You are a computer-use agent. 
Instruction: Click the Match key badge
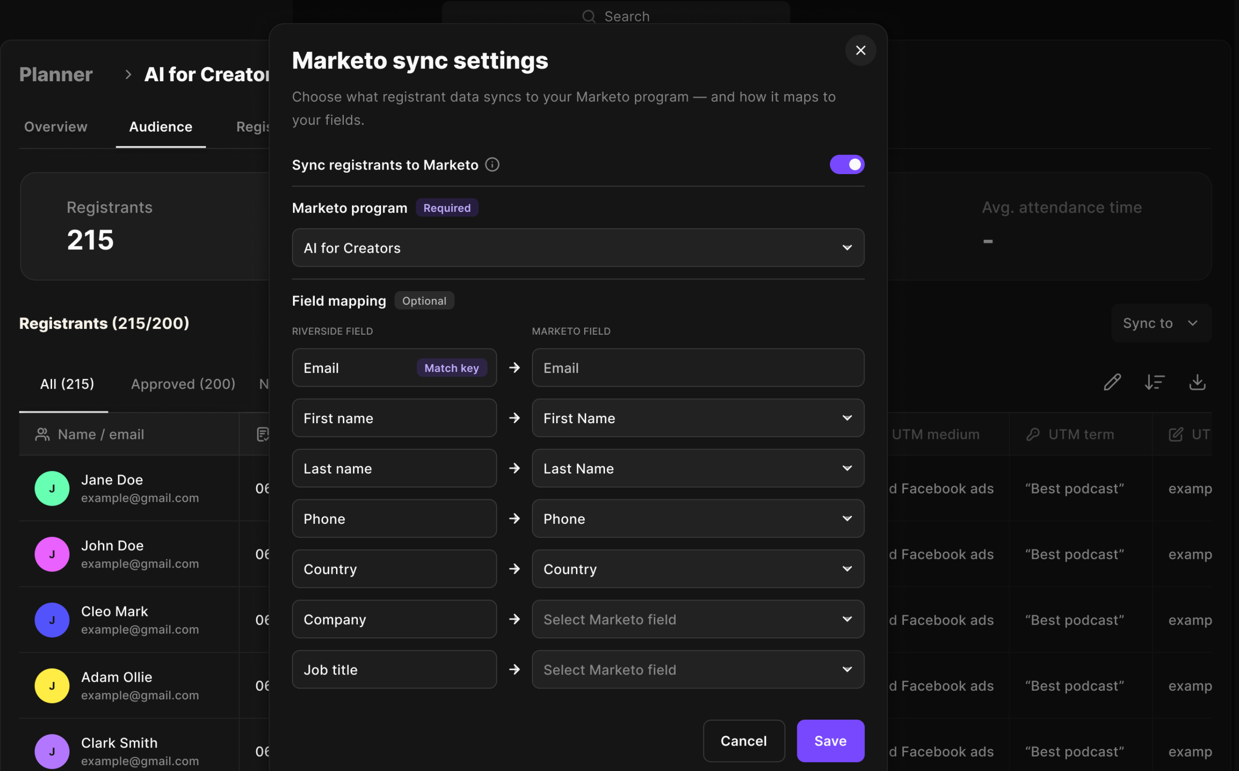[x=451, y=368]
